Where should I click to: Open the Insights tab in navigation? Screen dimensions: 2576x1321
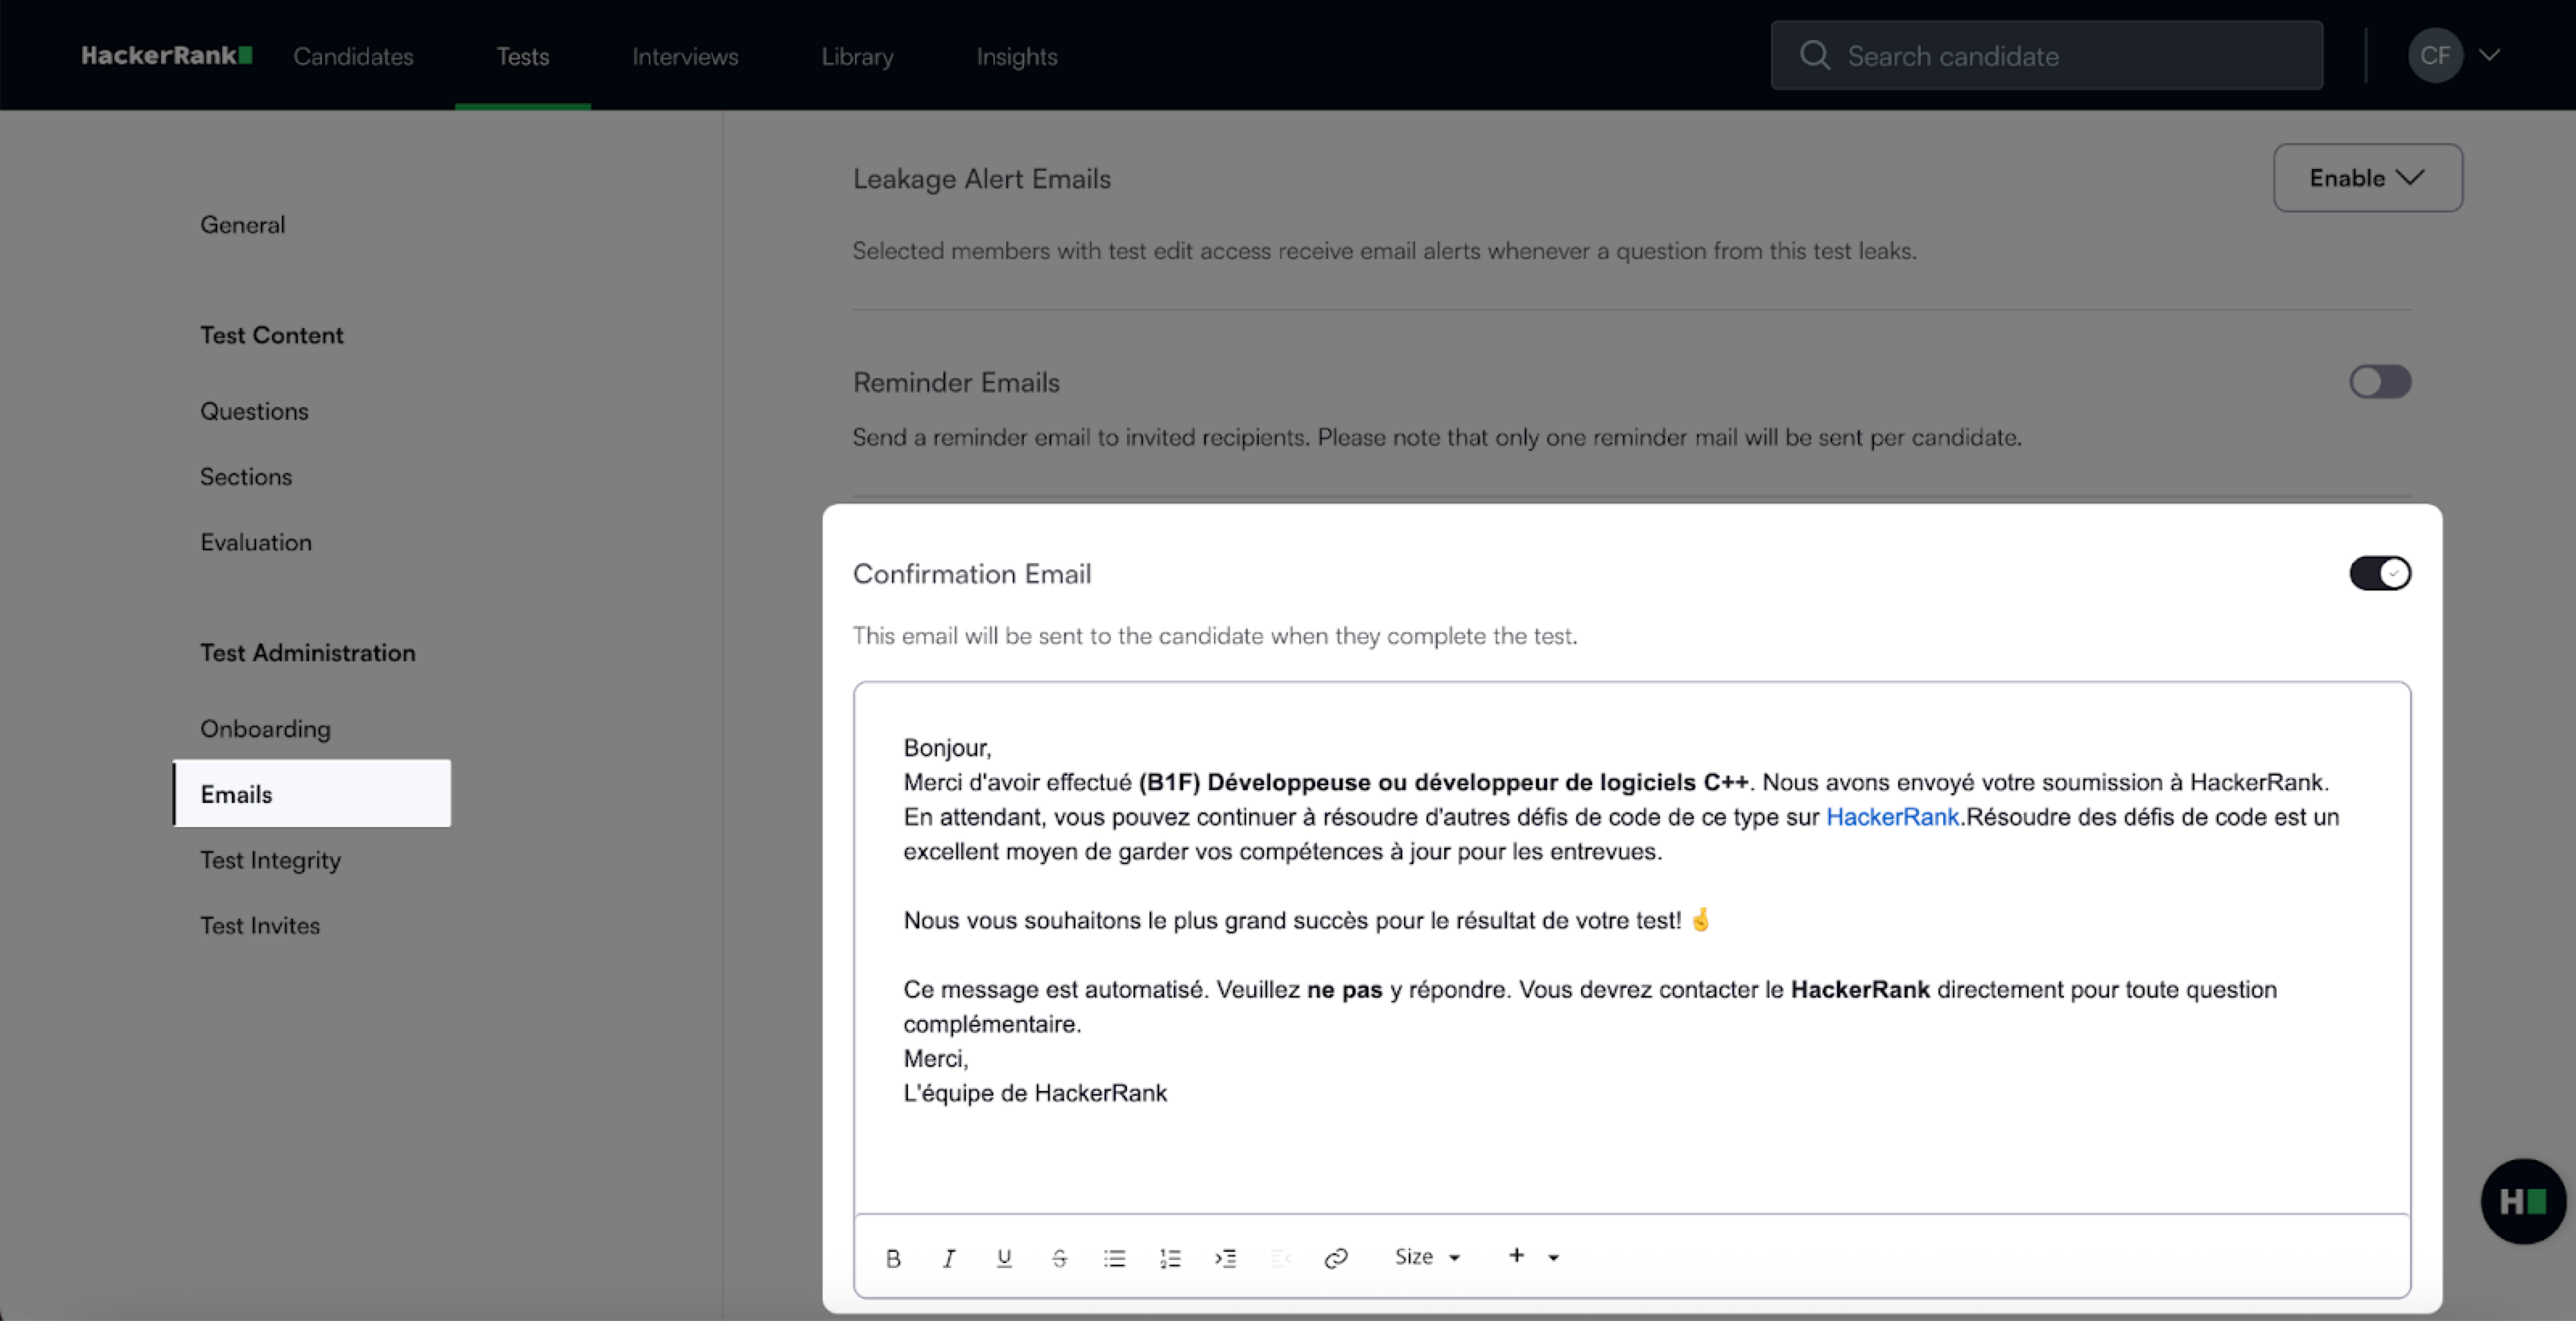[1017, 56]
